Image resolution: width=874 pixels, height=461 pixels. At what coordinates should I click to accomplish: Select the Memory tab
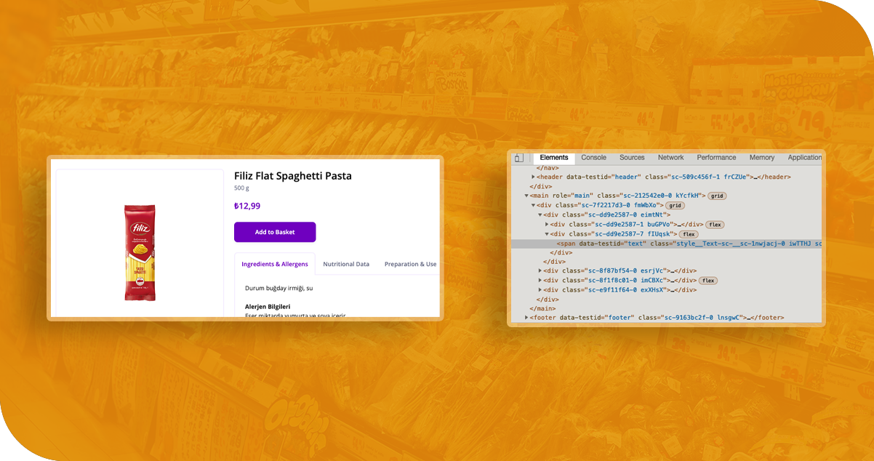click(x=761, y=158)
